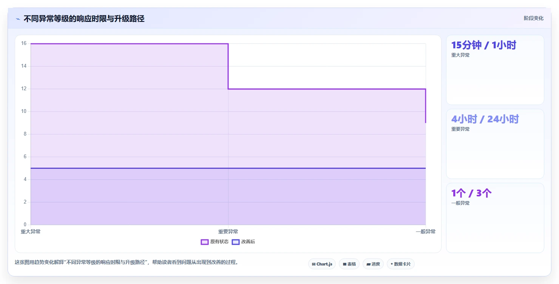559x284 pixels.
Task: Click the 重要异常 label under 4小时 card value
Action: pos(460,129)
